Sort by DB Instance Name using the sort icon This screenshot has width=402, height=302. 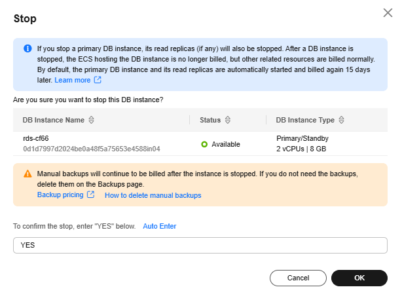(x=92, y=121)
